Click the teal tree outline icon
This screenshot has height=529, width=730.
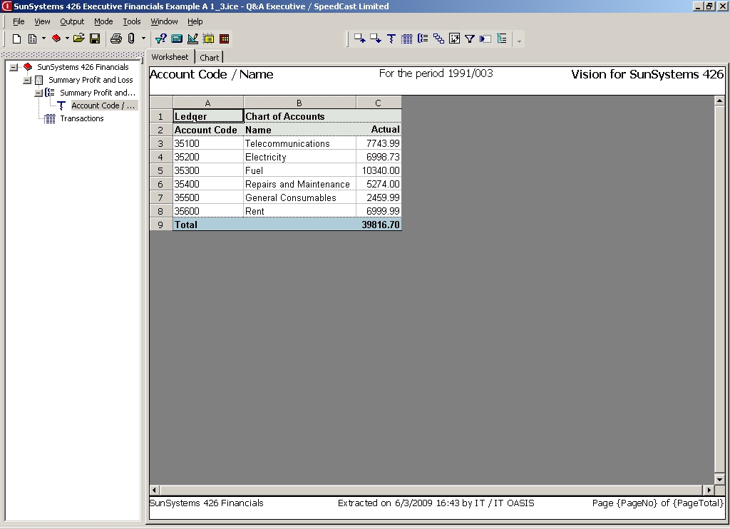pos(501,38)
